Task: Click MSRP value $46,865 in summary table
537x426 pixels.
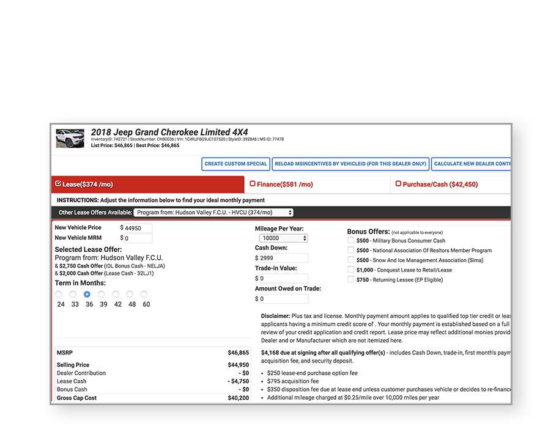Action: (239, 353)
